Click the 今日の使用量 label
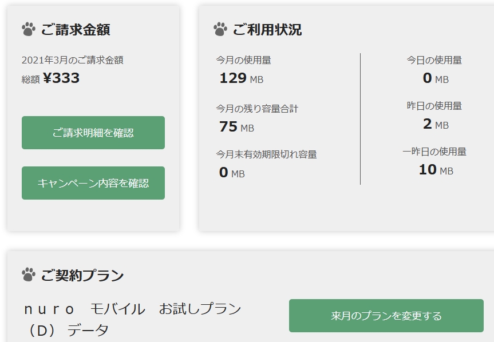 click(434, 60)
